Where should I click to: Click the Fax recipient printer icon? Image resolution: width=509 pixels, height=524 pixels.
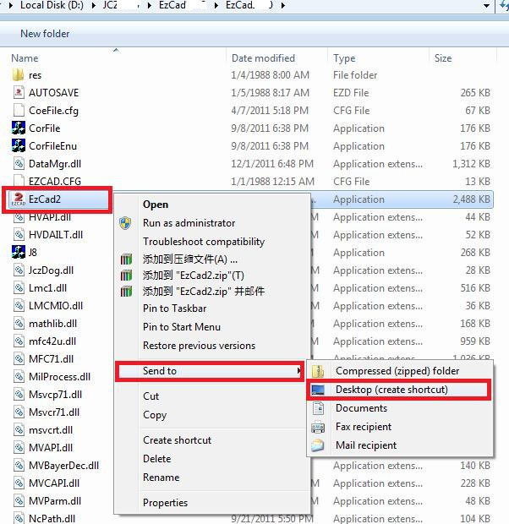click(318, 427)
